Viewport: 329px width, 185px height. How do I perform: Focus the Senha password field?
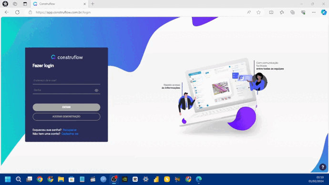pos(63,90)
